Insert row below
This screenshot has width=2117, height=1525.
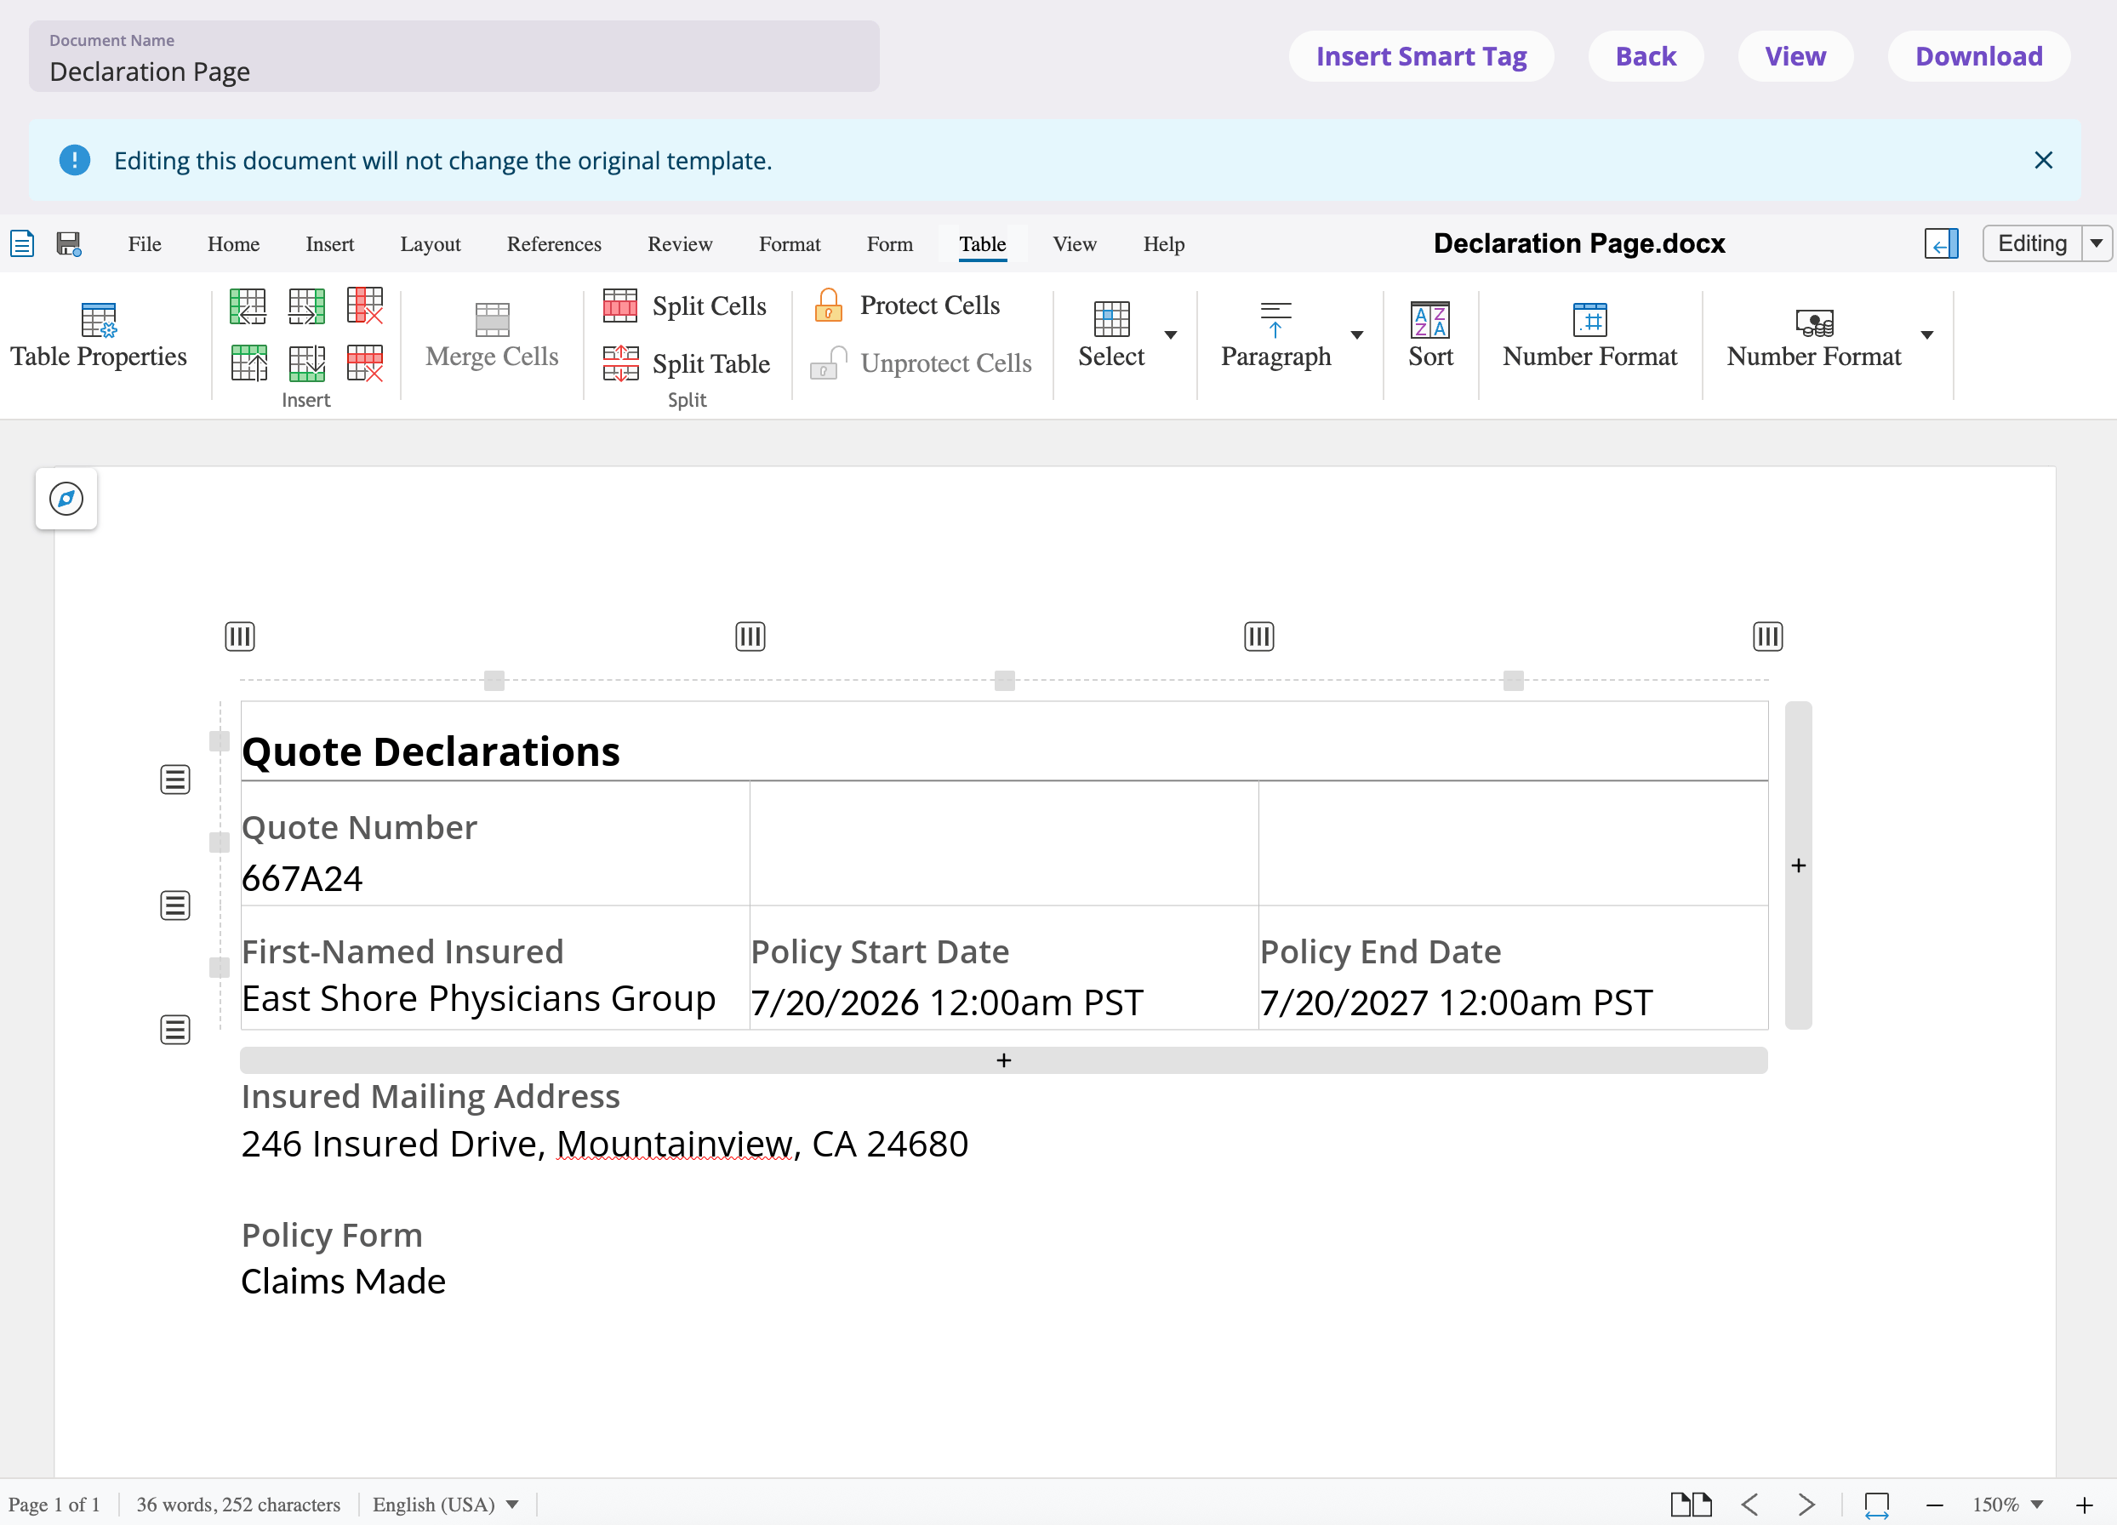307,363
